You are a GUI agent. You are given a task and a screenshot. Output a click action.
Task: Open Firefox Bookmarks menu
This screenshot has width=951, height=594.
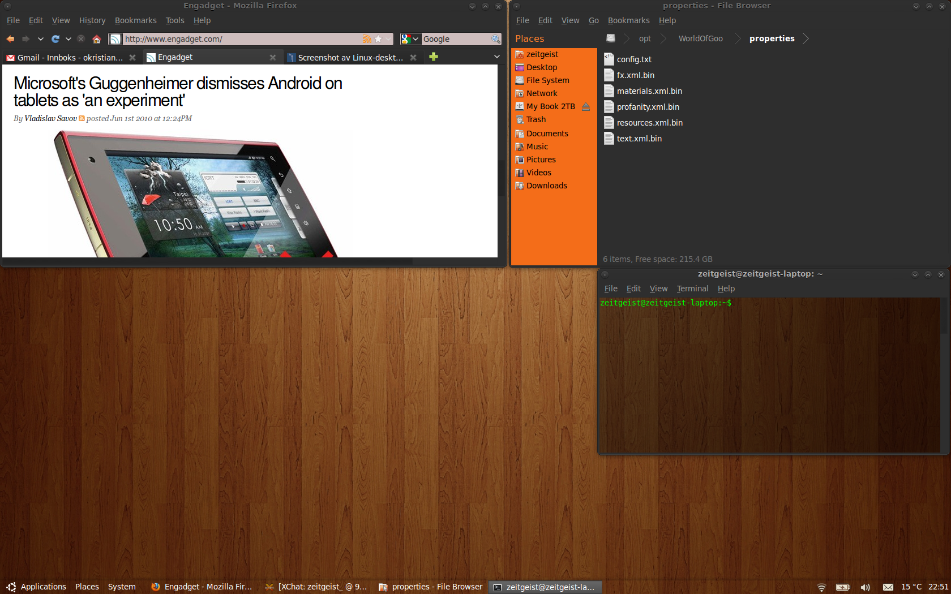[x=136, y=20]
